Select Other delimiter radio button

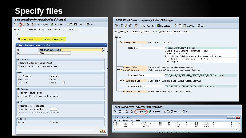click(x=50, y=83)
